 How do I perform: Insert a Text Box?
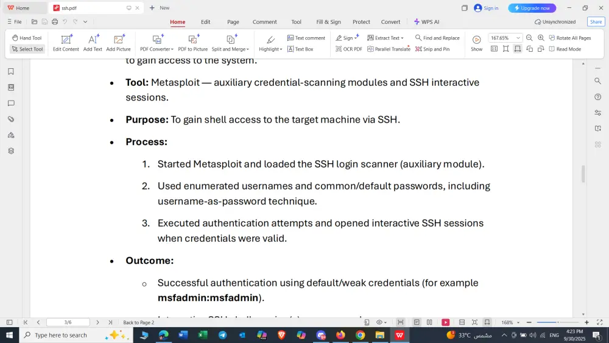pos(300,49)
